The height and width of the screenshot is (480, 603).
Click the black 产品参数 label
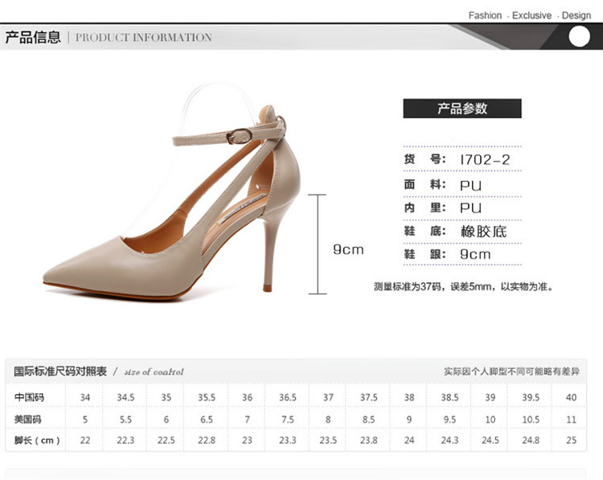[x=462, y=109]
